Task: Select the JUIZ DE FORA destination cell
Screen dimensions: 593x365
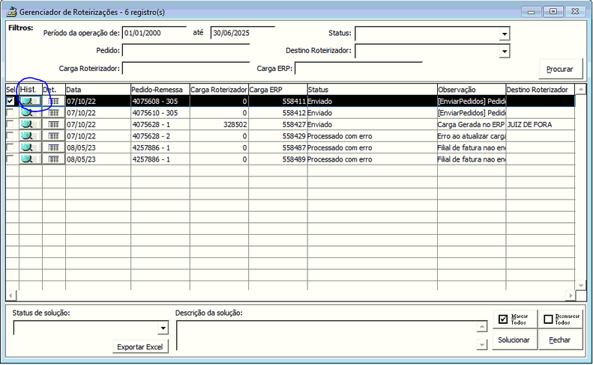Action: tap(541, 125)
